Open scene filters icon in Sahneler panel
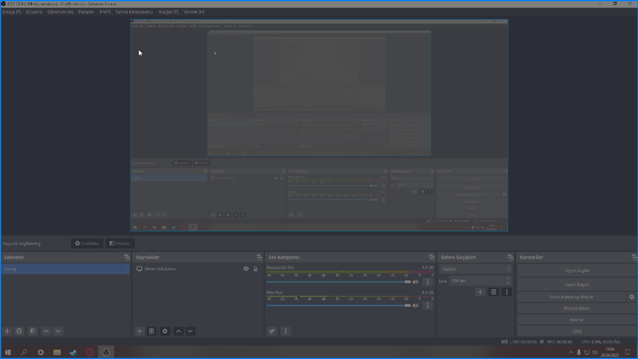 coord(33,331)
